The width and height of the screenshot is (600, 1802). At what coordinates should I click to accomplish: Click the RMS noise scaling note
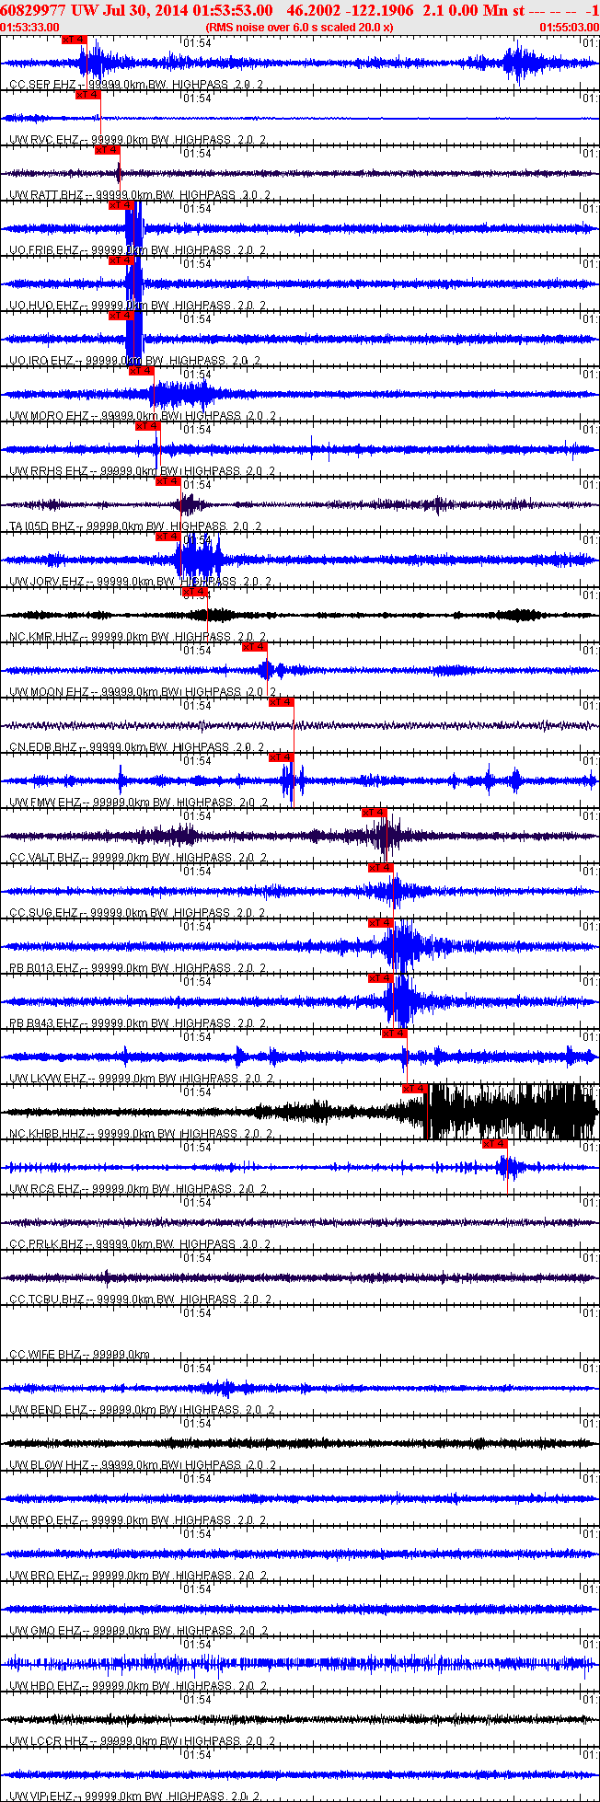[x=299, y=27]
